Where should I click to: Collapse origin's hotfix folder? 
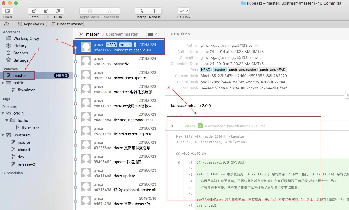coord(7,120)
